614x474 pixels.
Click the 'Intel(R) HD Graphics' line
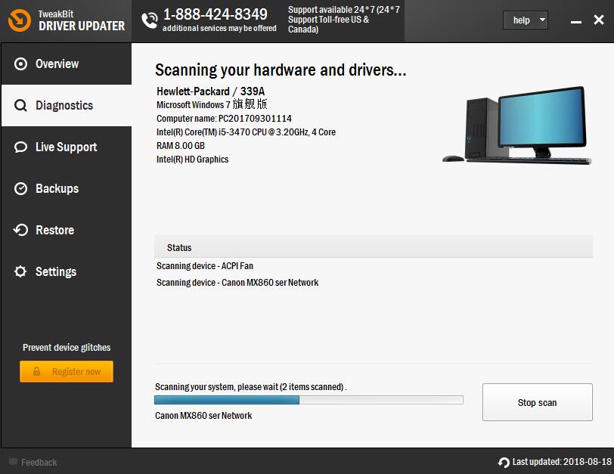[192, 160]
